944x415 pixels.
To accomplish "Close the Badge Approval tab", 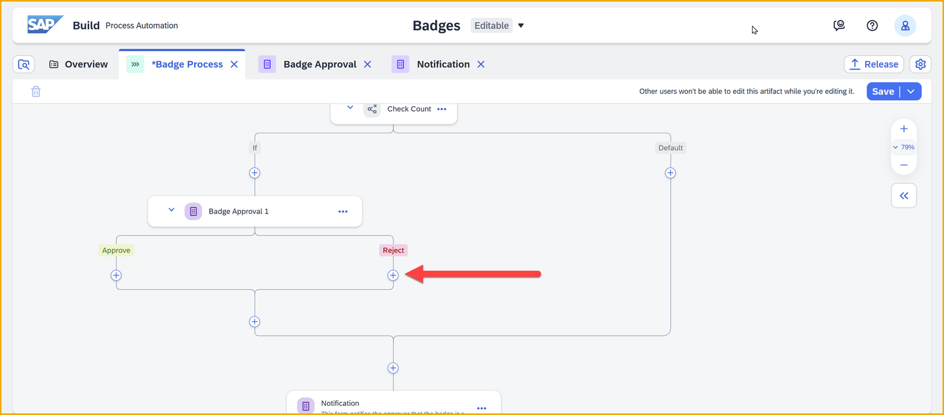I will (368, 64).
